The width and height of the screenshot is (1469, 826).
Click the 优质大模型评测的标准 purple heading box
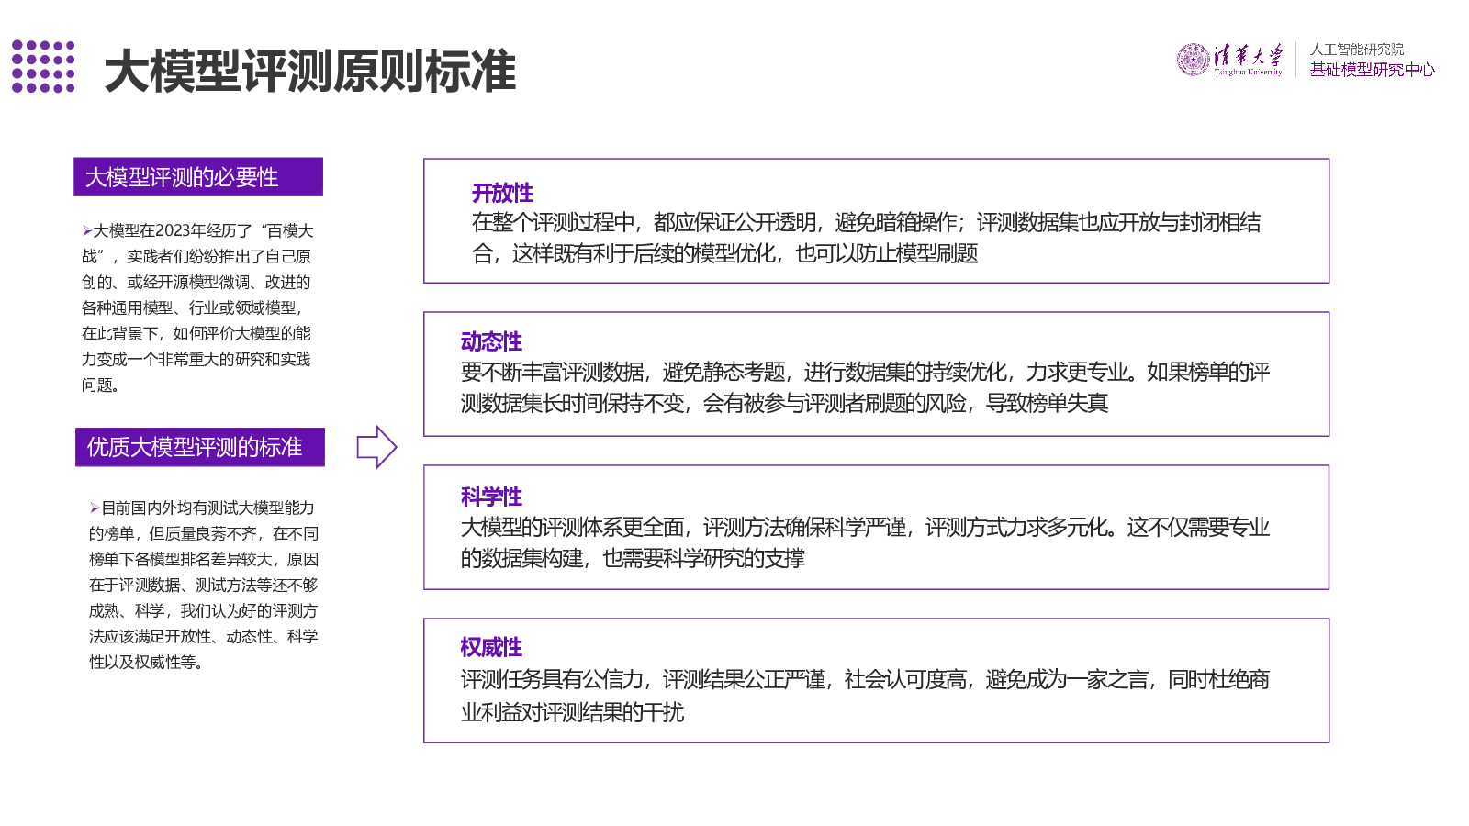pos(200,447)
